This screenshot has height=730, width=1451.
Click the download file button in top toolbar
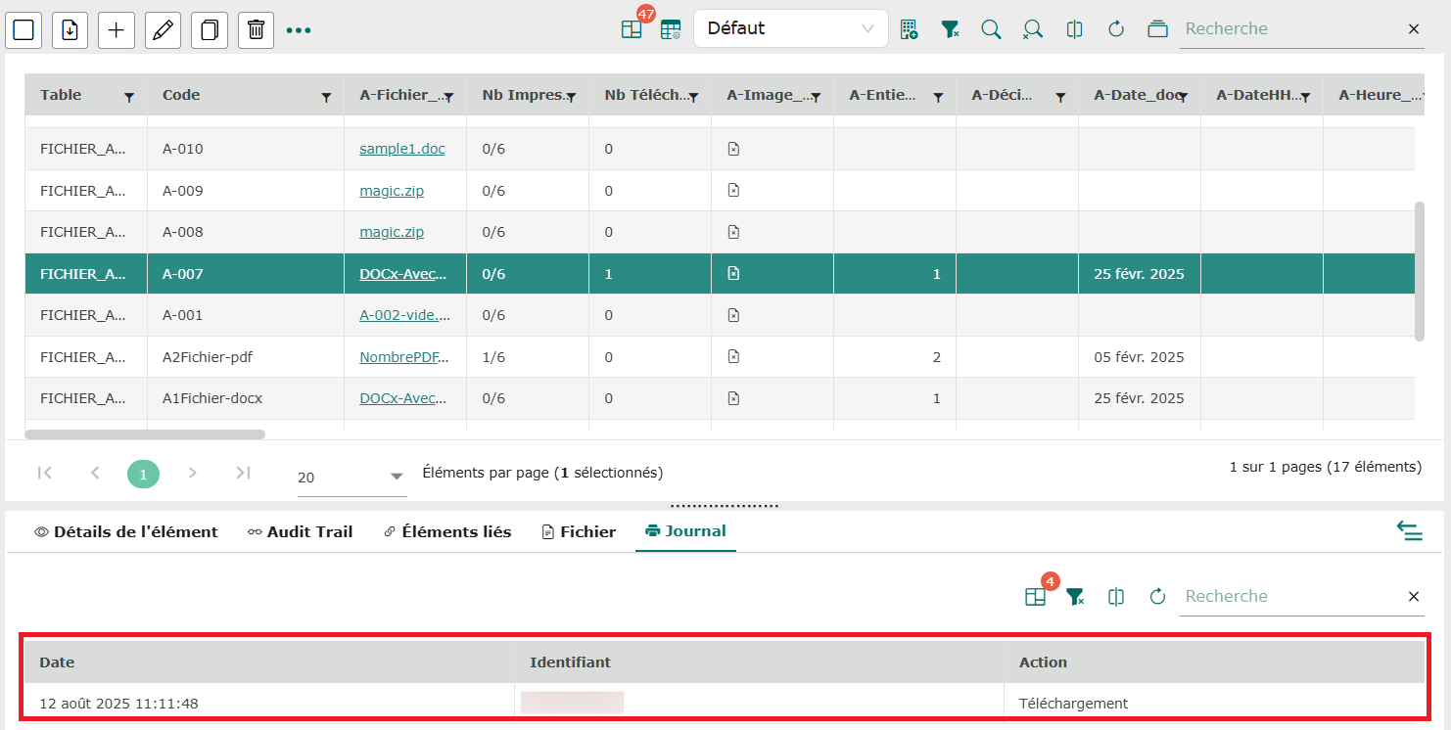70,30
